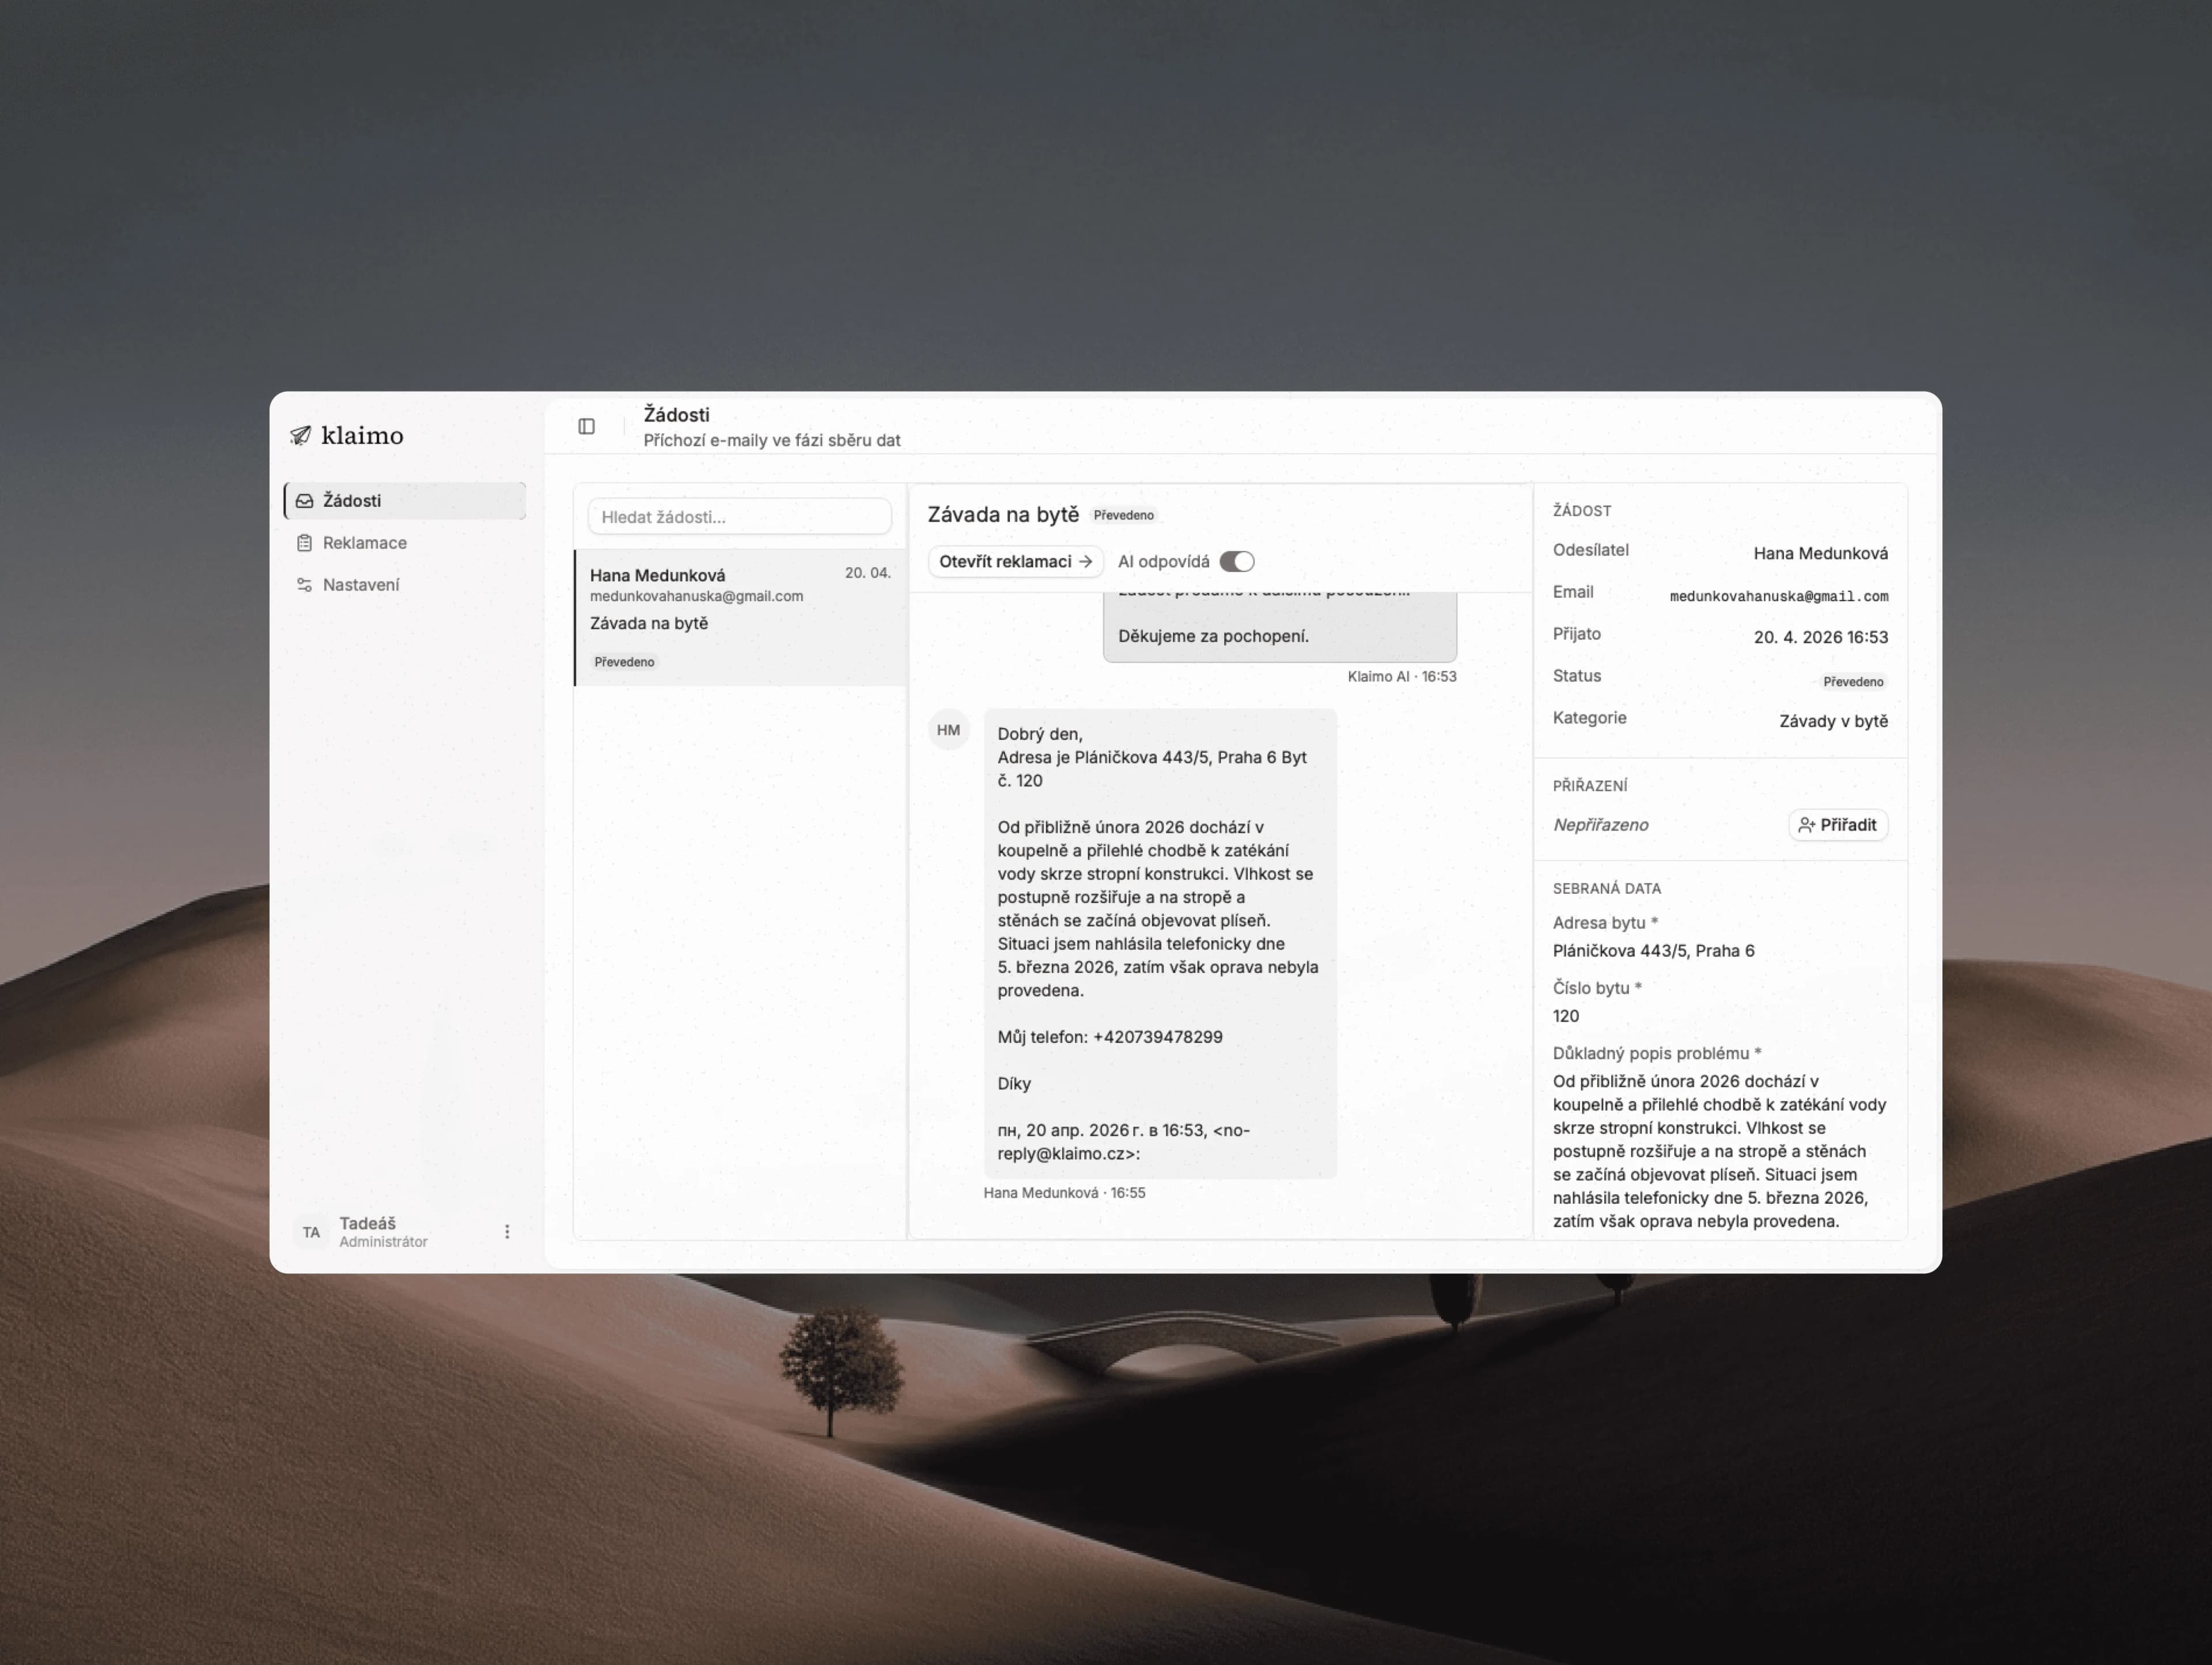Focus the Hledat žádosti search field
The height and width of the screenshot is (1665, 2212).
tap(739, 517)
